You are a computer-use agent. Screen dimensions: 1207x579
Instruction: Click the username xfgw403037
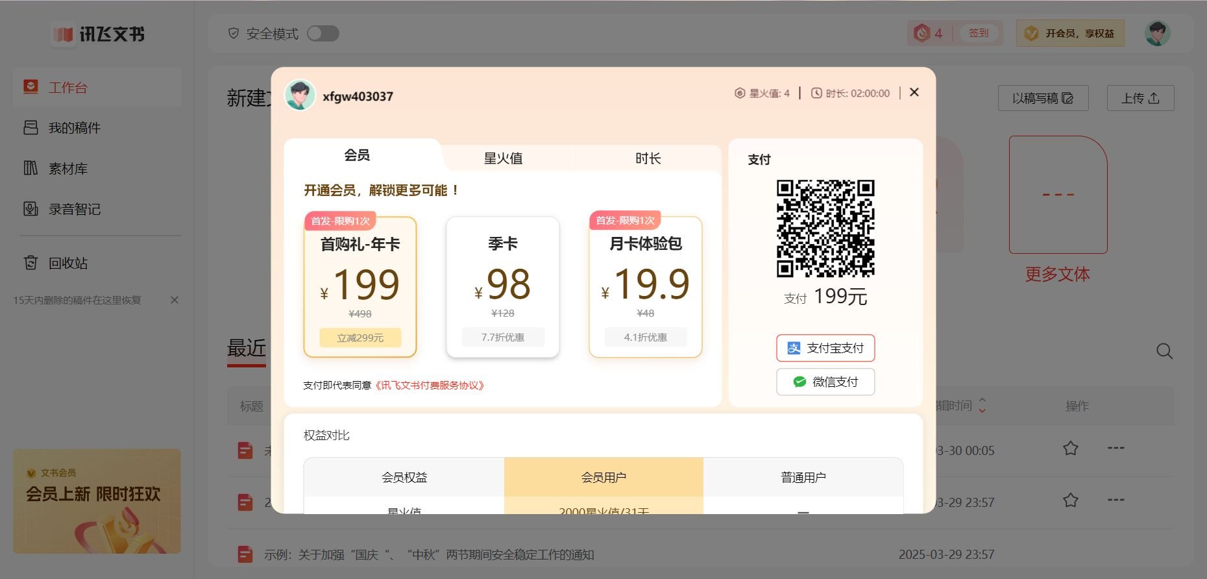tap(358, 96)
